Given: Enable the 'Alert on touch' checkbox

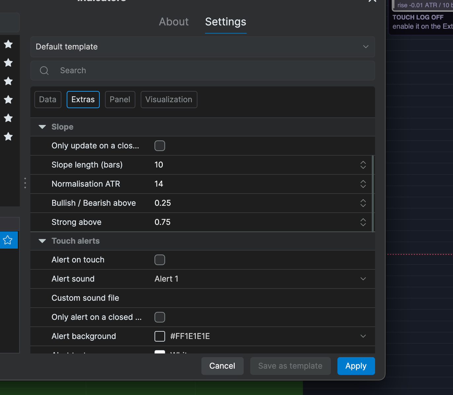Looking at the screenshot, I should coord(160,260).
